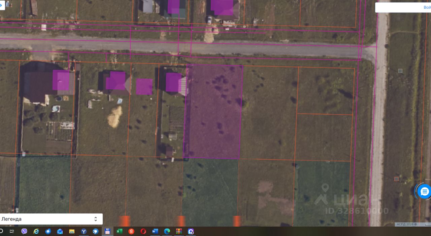Open Task View in taskbar

coord(12,231)
